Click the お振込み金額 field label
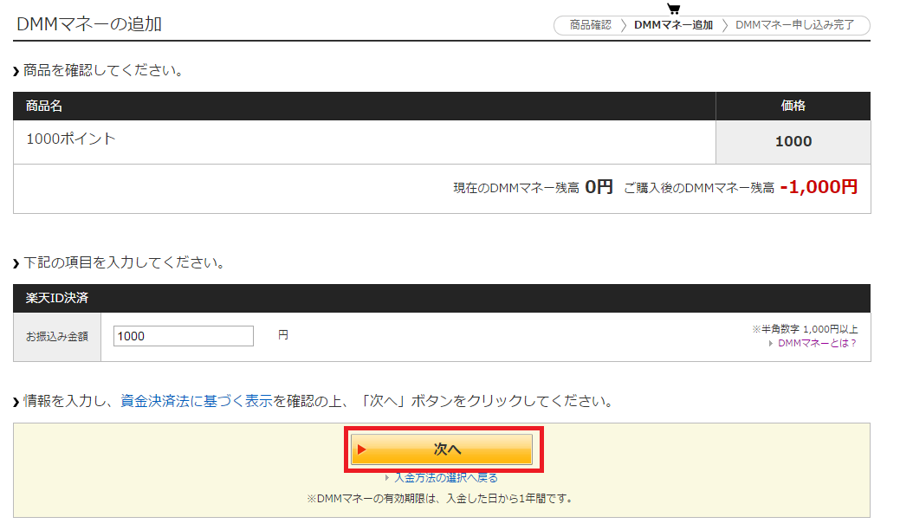Viewport: 900px width, 530px height. (57, 336)
